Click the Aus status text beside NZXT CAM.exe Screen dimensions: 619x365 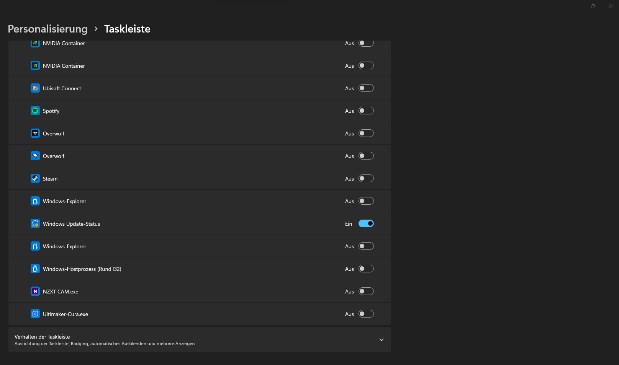tap(349, 292)
